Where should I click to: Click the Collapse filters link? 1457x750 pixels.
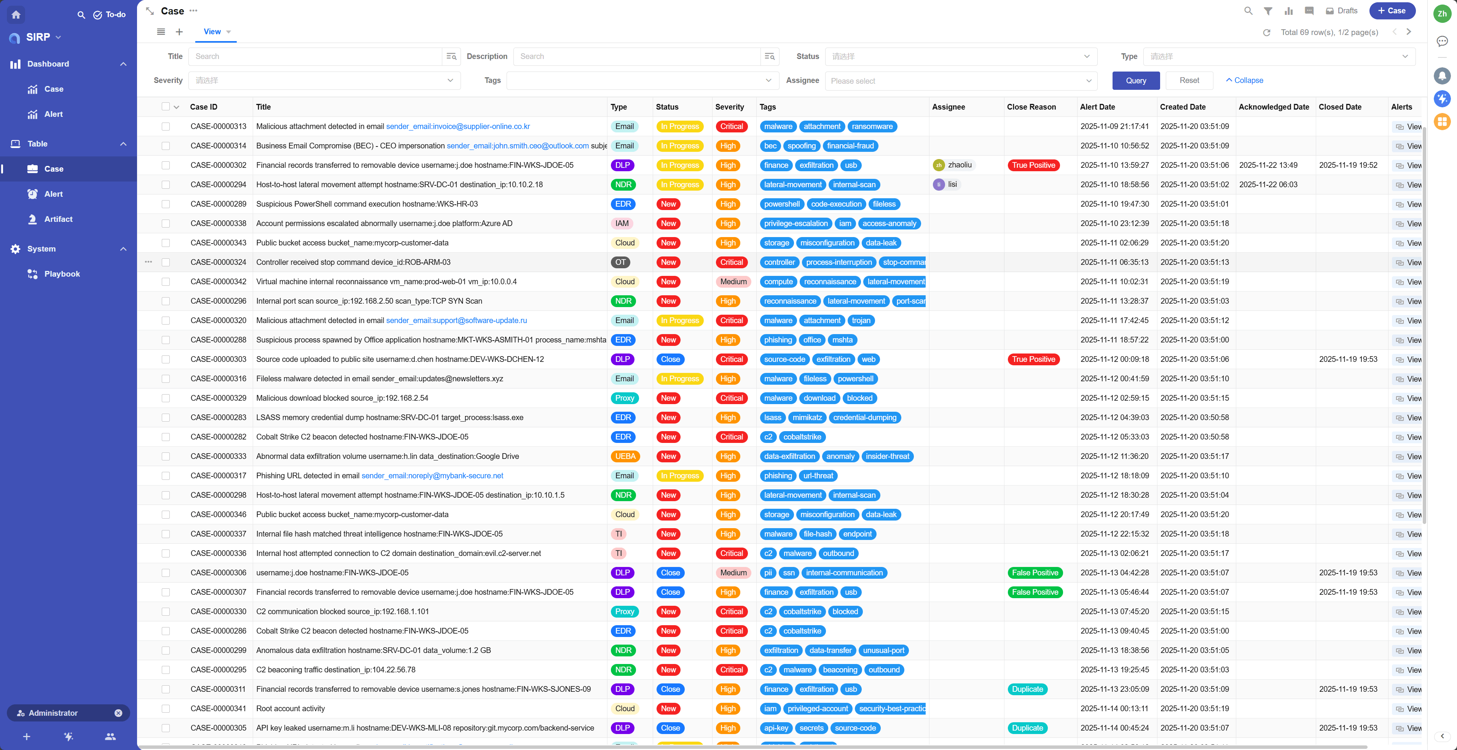1244,80
